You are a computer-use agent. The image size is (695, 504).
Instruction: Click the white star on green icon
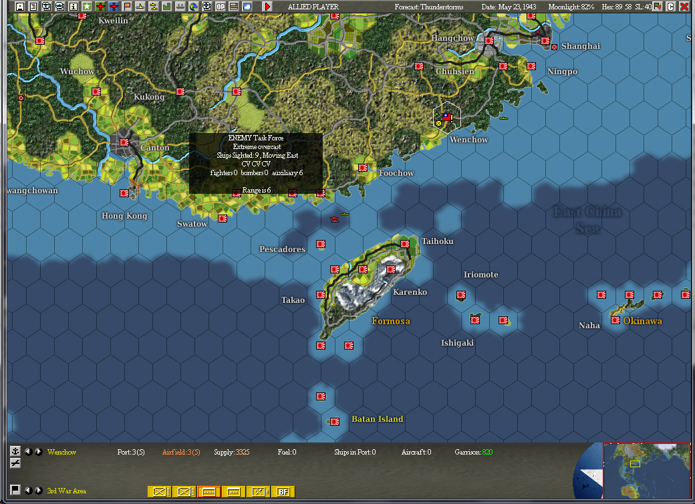(87, 6)
